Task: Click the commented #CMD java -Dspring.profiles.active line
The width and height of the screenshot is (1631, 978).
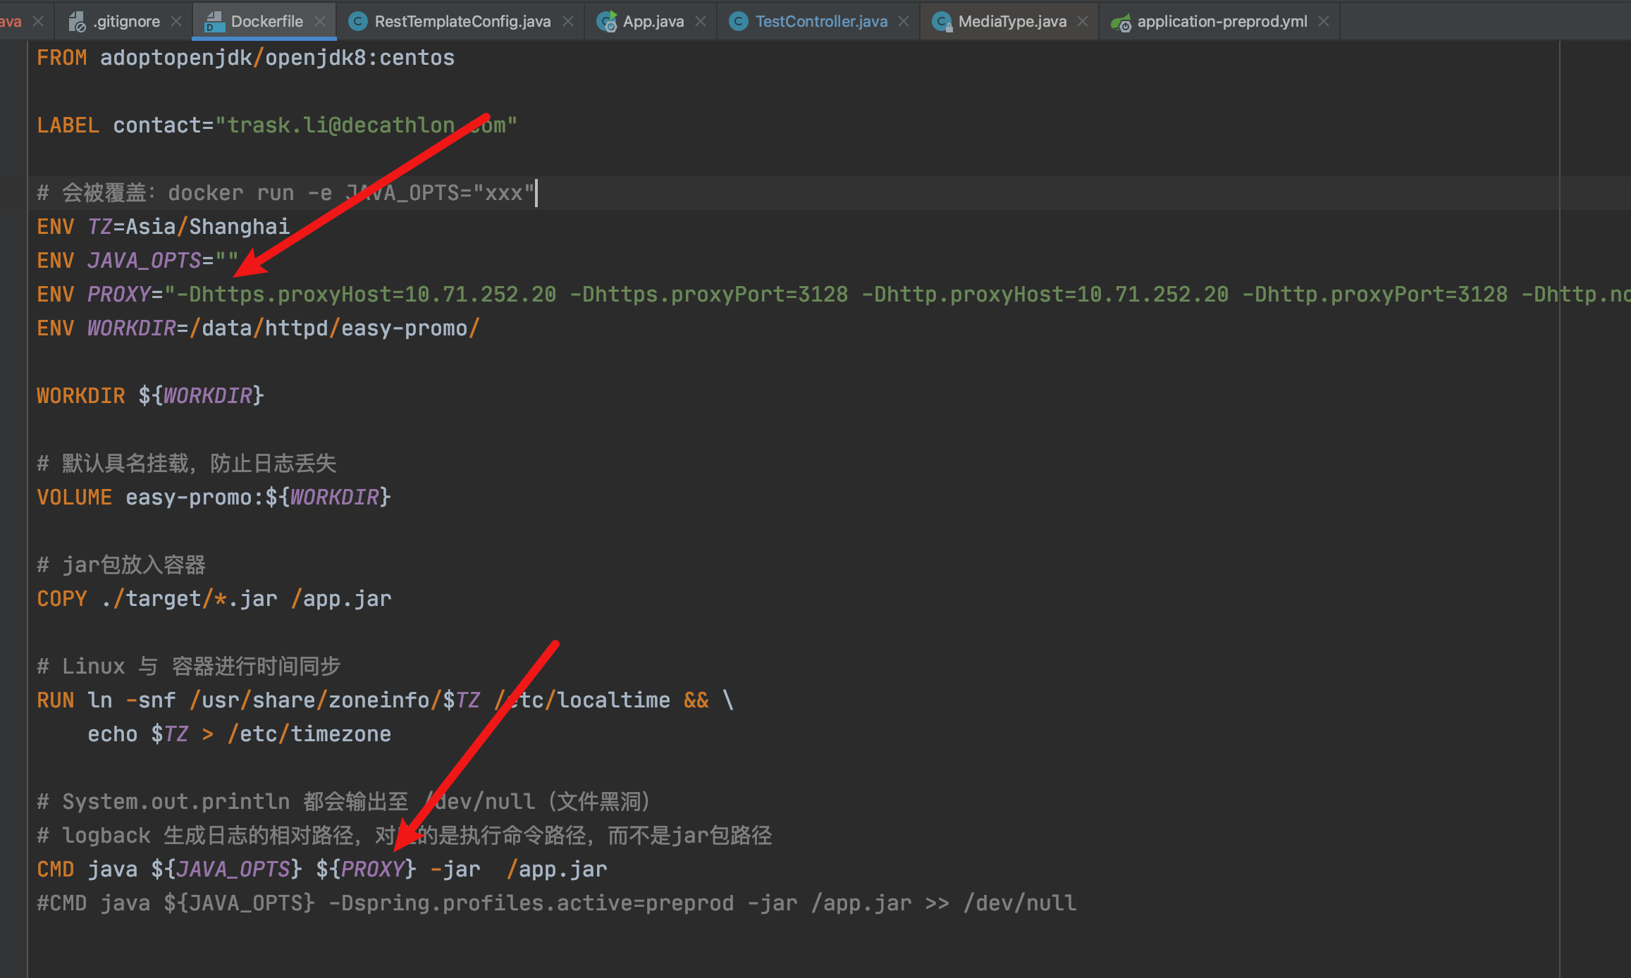Action: click(x=556, y=903)
